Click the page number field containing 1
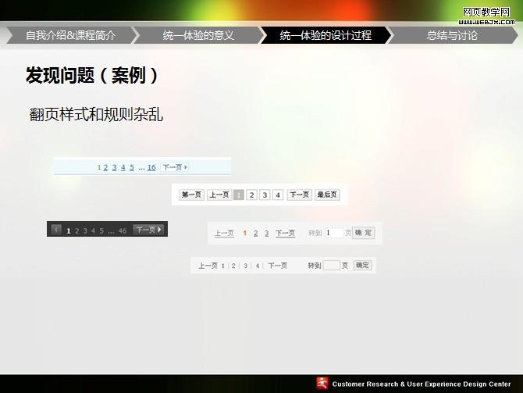The width and height of the screenshot is (523, 393). (x=334, y=233)
